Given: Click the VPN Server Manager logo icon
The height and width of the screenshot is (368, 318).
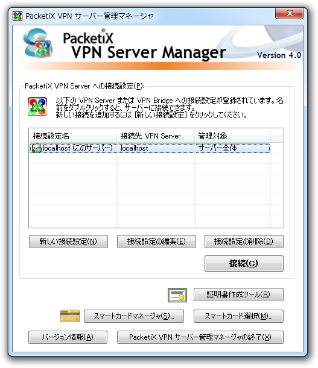Looking at the screenshot, I should point(38,43).
